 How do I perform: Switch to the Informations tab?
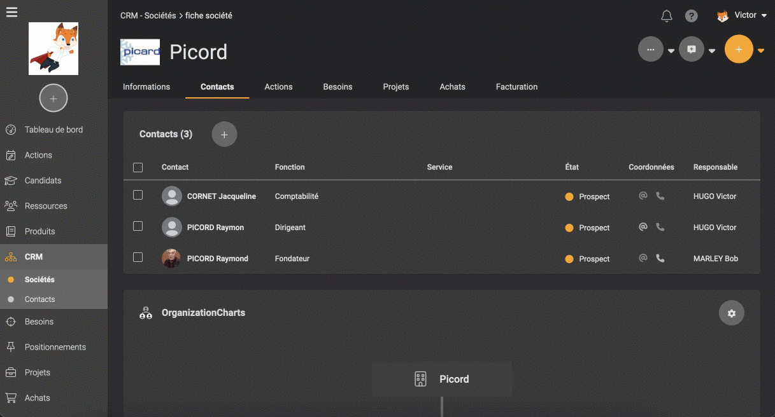click(146, 87)
